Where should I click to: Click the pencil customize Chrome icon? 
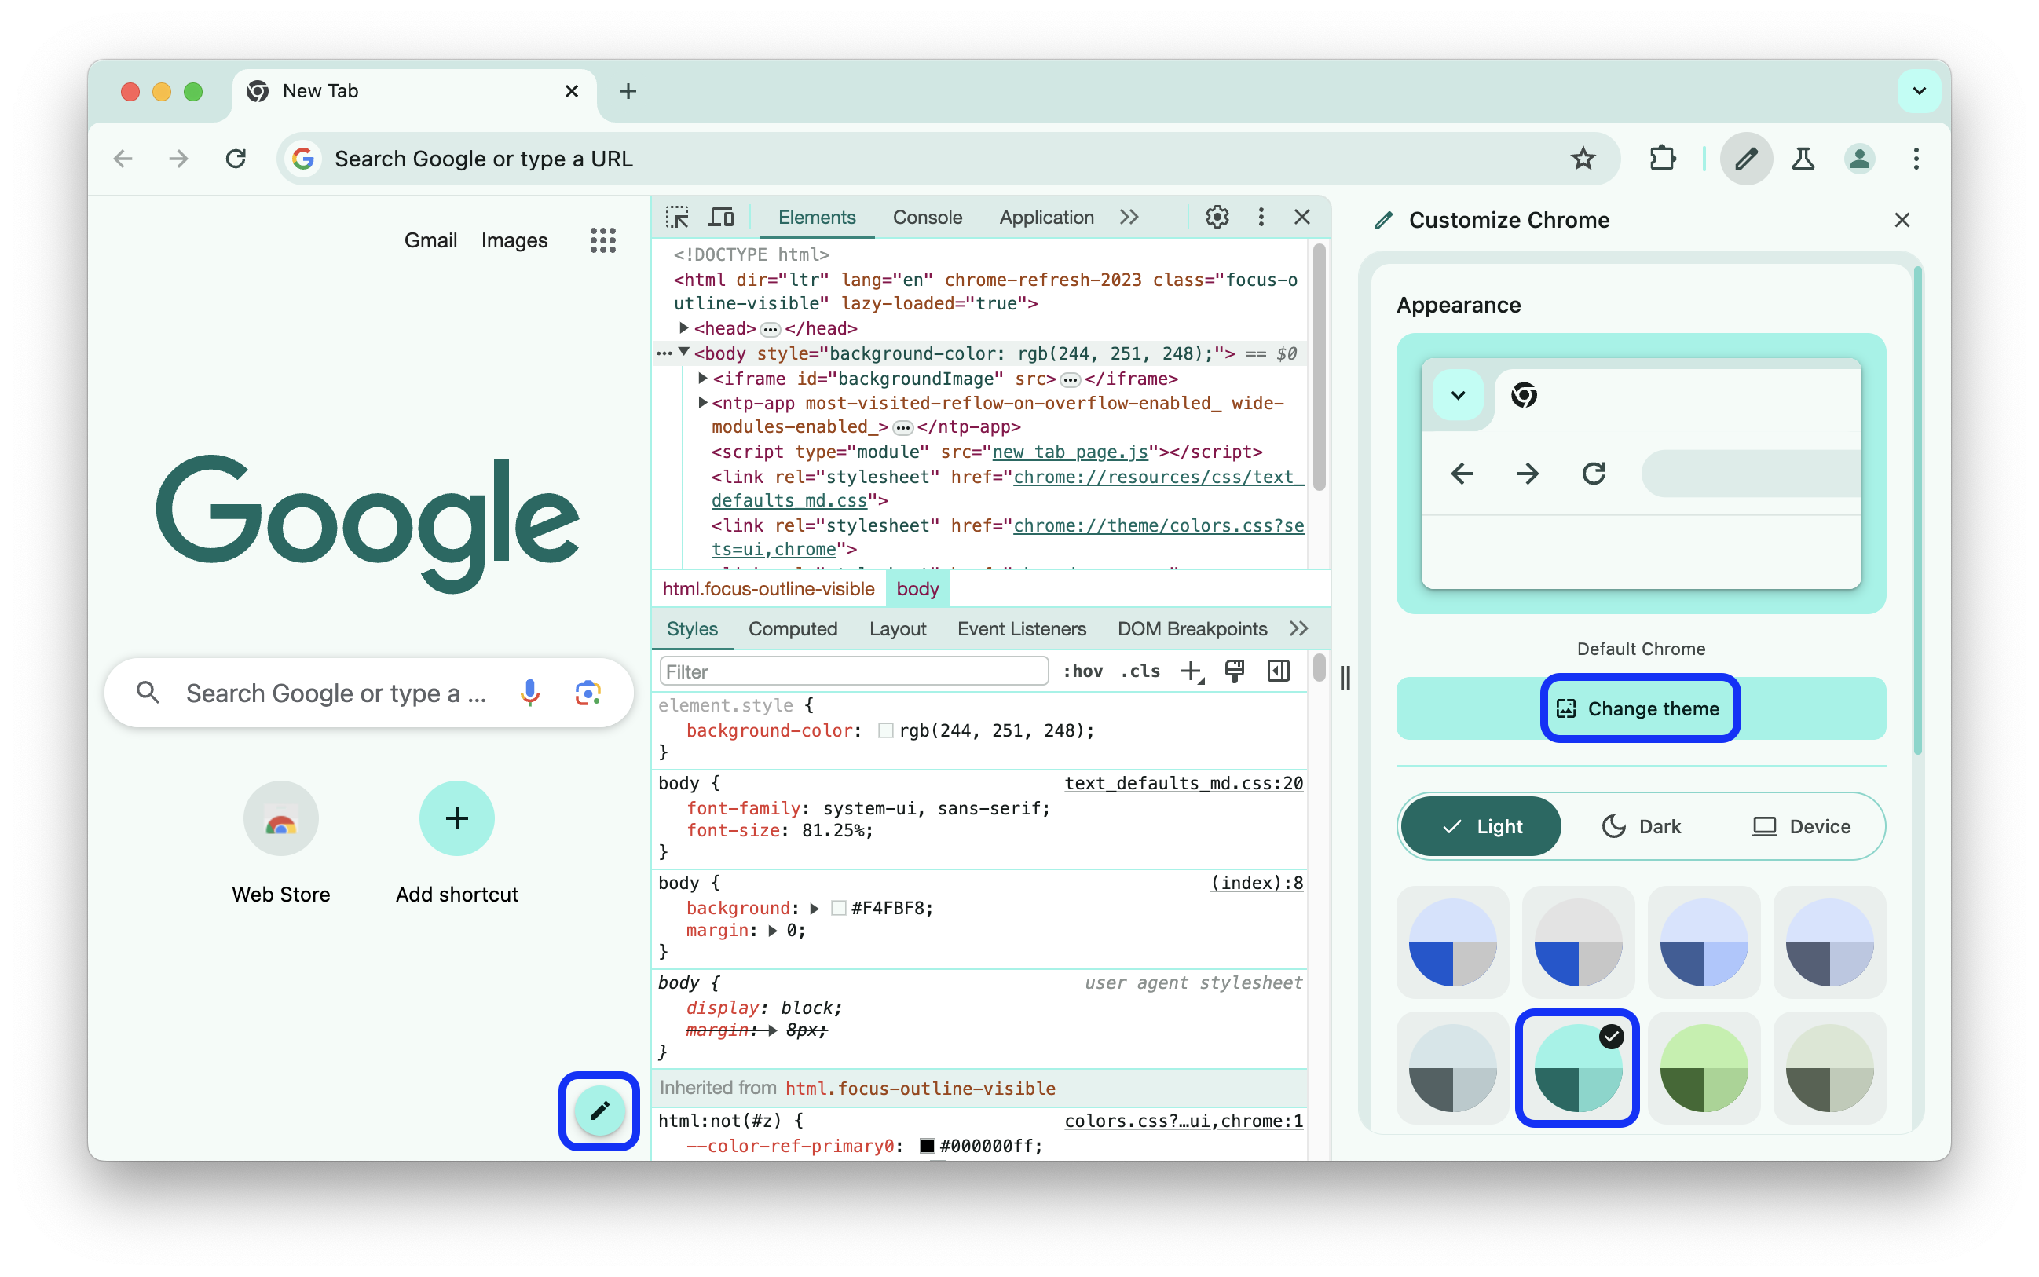click(599, 1111)
